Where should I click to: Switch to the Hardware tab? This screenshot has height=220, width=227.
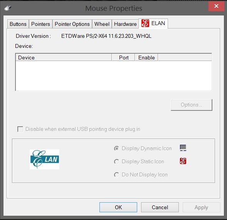coord(125,24)
